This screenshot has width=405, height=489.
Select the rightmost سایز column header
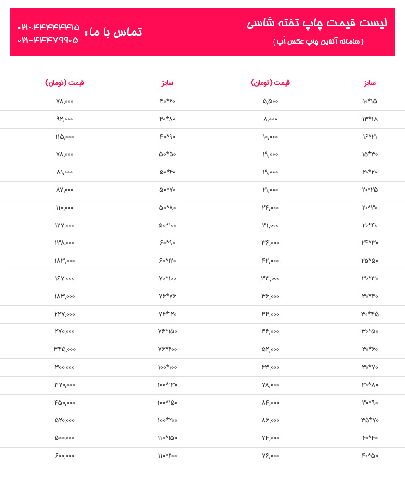click(369, 83)
